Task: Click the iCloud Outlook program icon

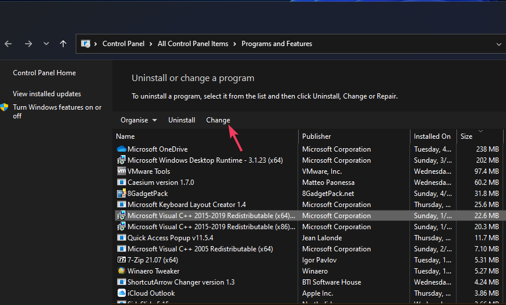Action: click(x=121, y=293)
